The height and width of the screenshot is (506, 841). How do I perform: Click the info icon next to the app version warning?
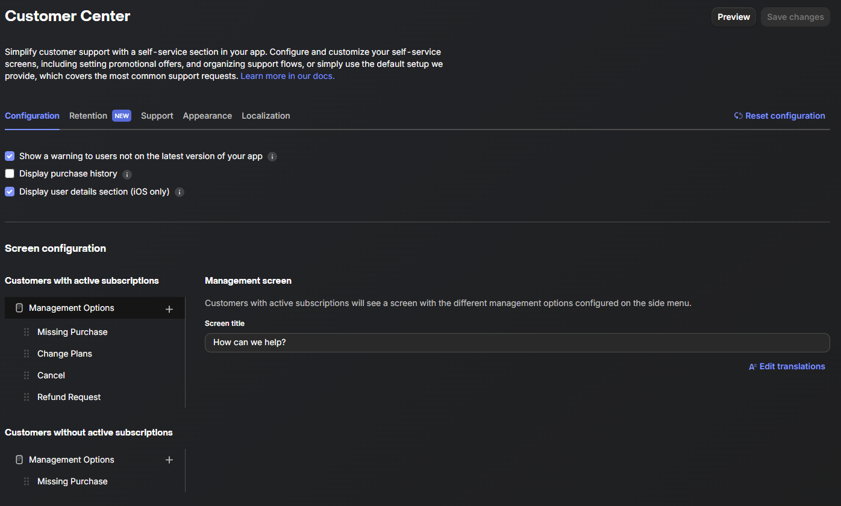tap(272, 156)
